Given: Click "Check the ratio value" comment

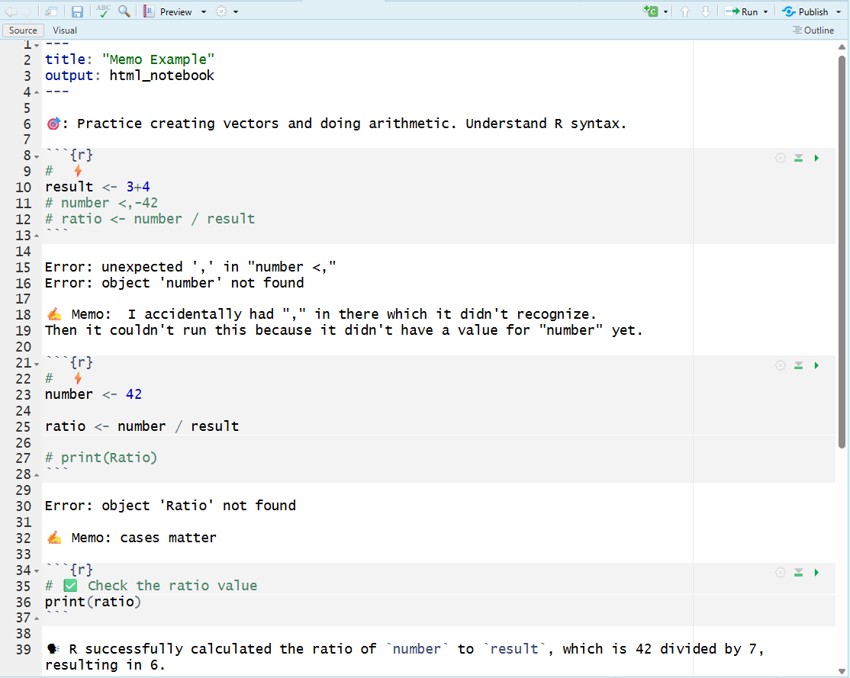Looking at the screenshot, I should (172, 586).
